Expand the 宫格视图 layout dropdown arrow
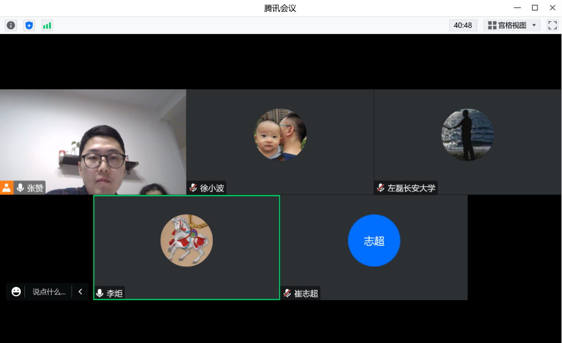The height and width of the screenshot is (343, 562). [534, 25]
